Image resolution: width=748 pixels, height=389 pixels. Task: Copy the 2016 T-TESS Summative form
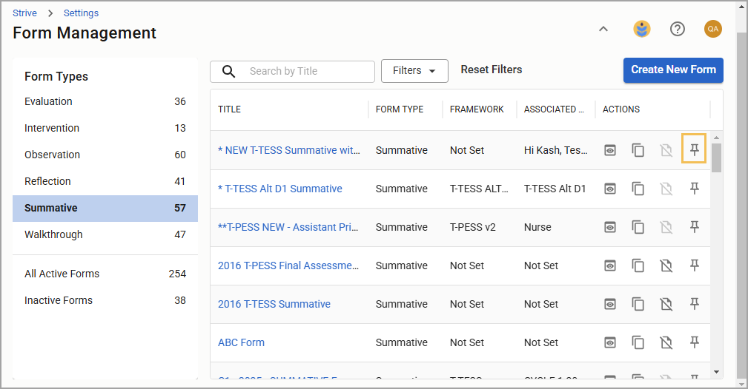pos(638,304)
